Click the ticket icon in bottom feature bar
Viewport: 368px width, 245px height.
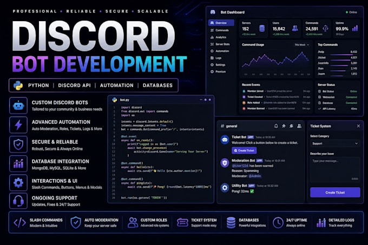(182, 222)
